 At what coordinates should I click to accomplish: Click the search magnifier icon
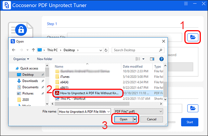point(161,50)
